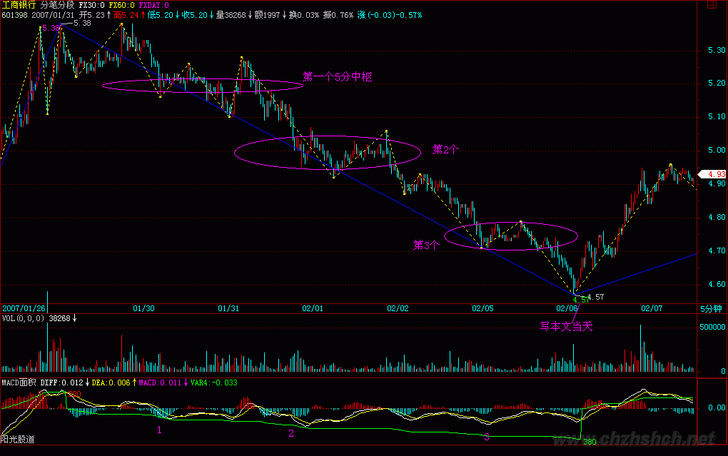The height and width of the screenshot is (456, 728).
Task: Open the MACD面积 indicator label
Action: click(x=18, y=383)
